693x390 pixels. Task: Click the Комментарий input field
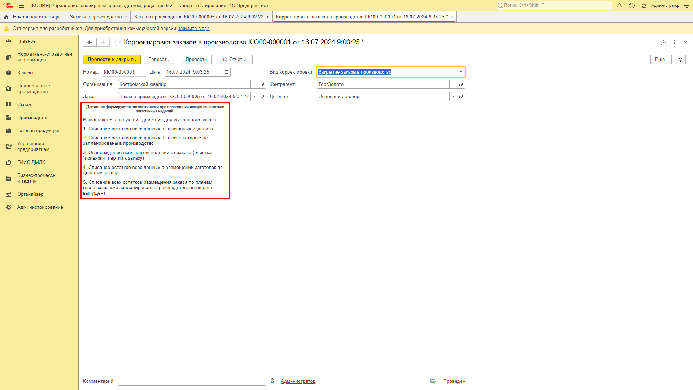point(192,381)
